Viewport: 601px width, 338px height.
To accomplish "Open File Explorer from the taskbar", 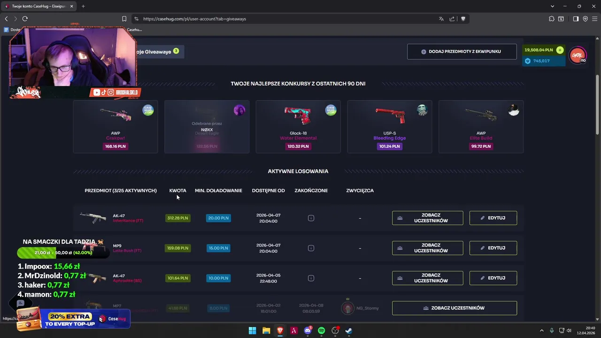I will 266,330.
